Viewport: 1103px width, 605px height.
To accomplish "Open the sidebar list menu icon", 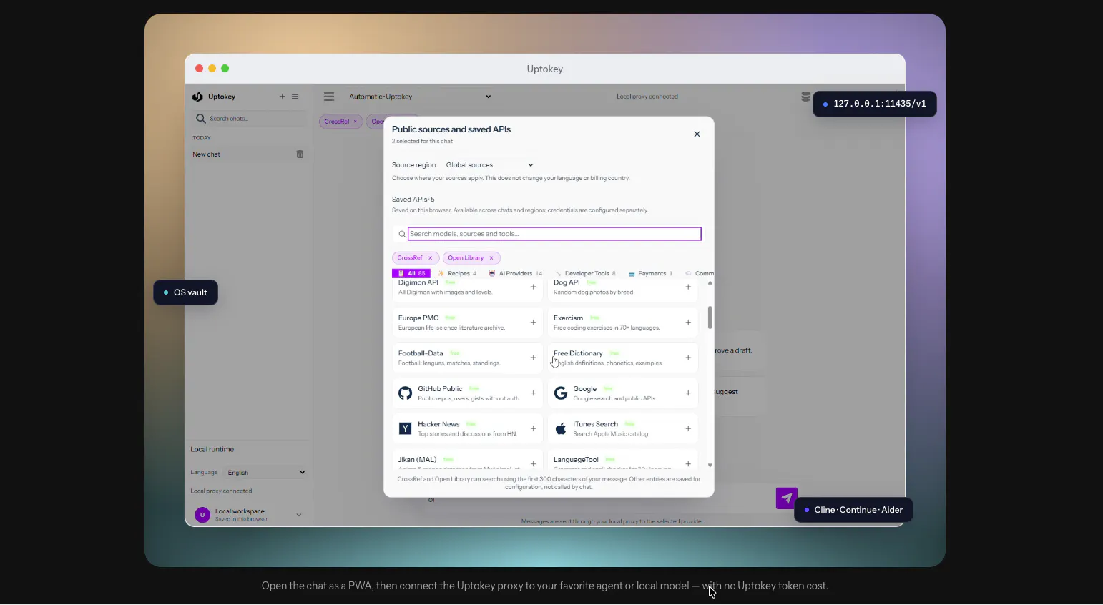I will pyautogui.click(x=295, y=97).
